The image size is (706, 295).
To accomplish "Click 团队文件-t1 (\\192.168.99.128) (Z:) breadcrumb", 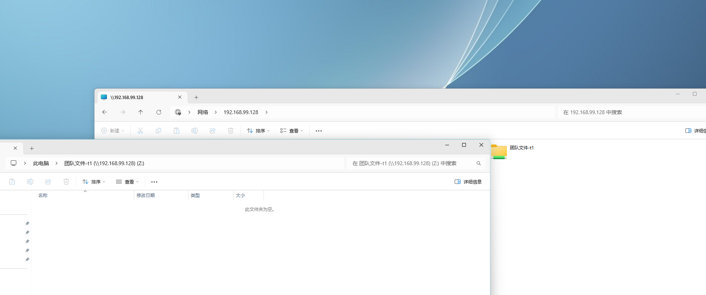I will [104, 163].
